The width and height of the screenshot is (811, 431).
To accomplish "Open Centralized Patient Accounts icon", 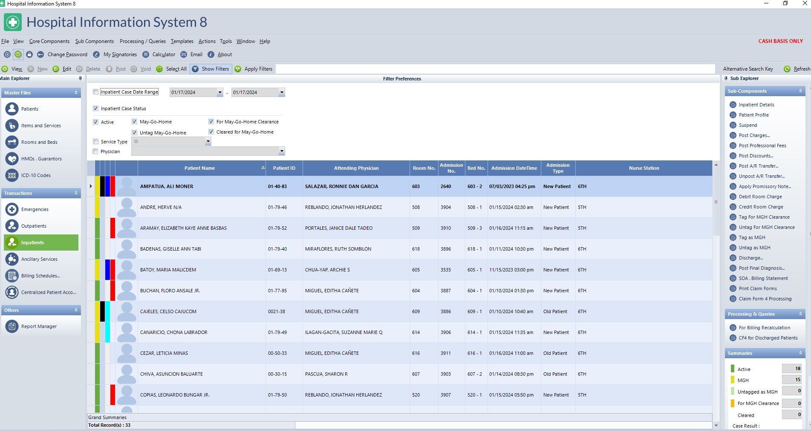I will click(12, 292).
